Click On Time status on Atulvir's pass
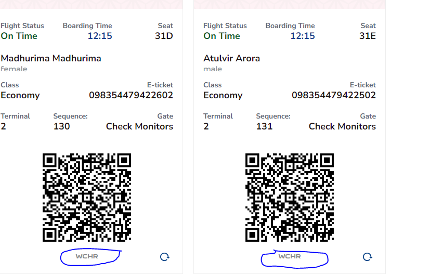 tap(221, 36)
